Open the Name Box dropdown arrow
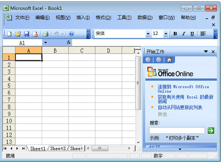This screenshot has height=162, width=221. pos(46,43)
